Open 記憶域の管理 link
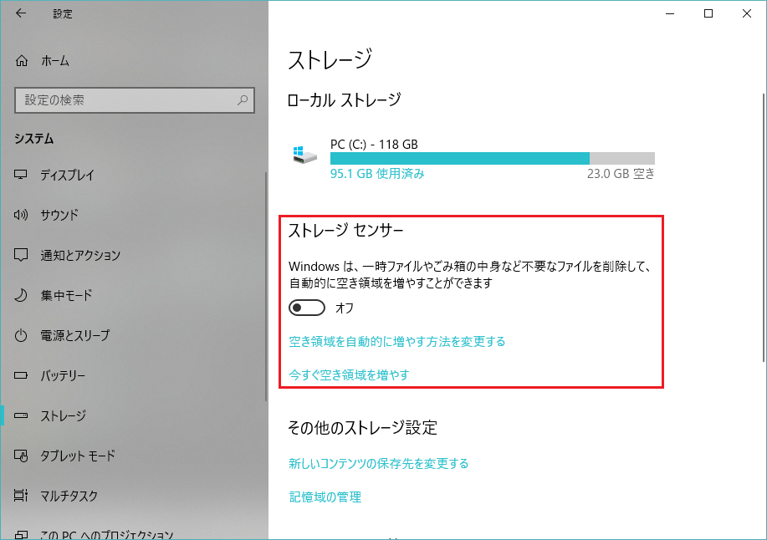This screenshot has width=767, height=540. click(x=325, y=497)
